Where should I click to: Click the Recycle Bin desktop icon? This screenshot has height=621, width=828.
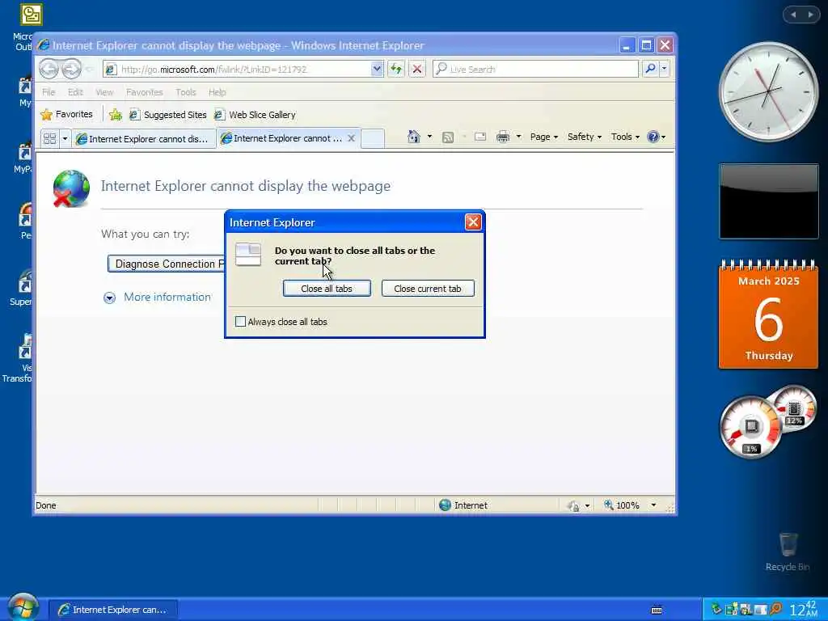788,552
